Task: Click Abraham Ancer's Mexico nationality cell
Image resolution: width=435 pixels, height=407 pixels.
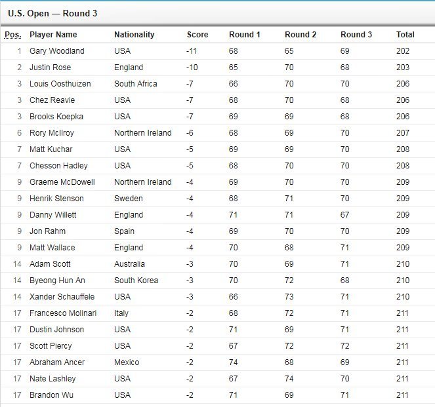Action: (127, 362)
